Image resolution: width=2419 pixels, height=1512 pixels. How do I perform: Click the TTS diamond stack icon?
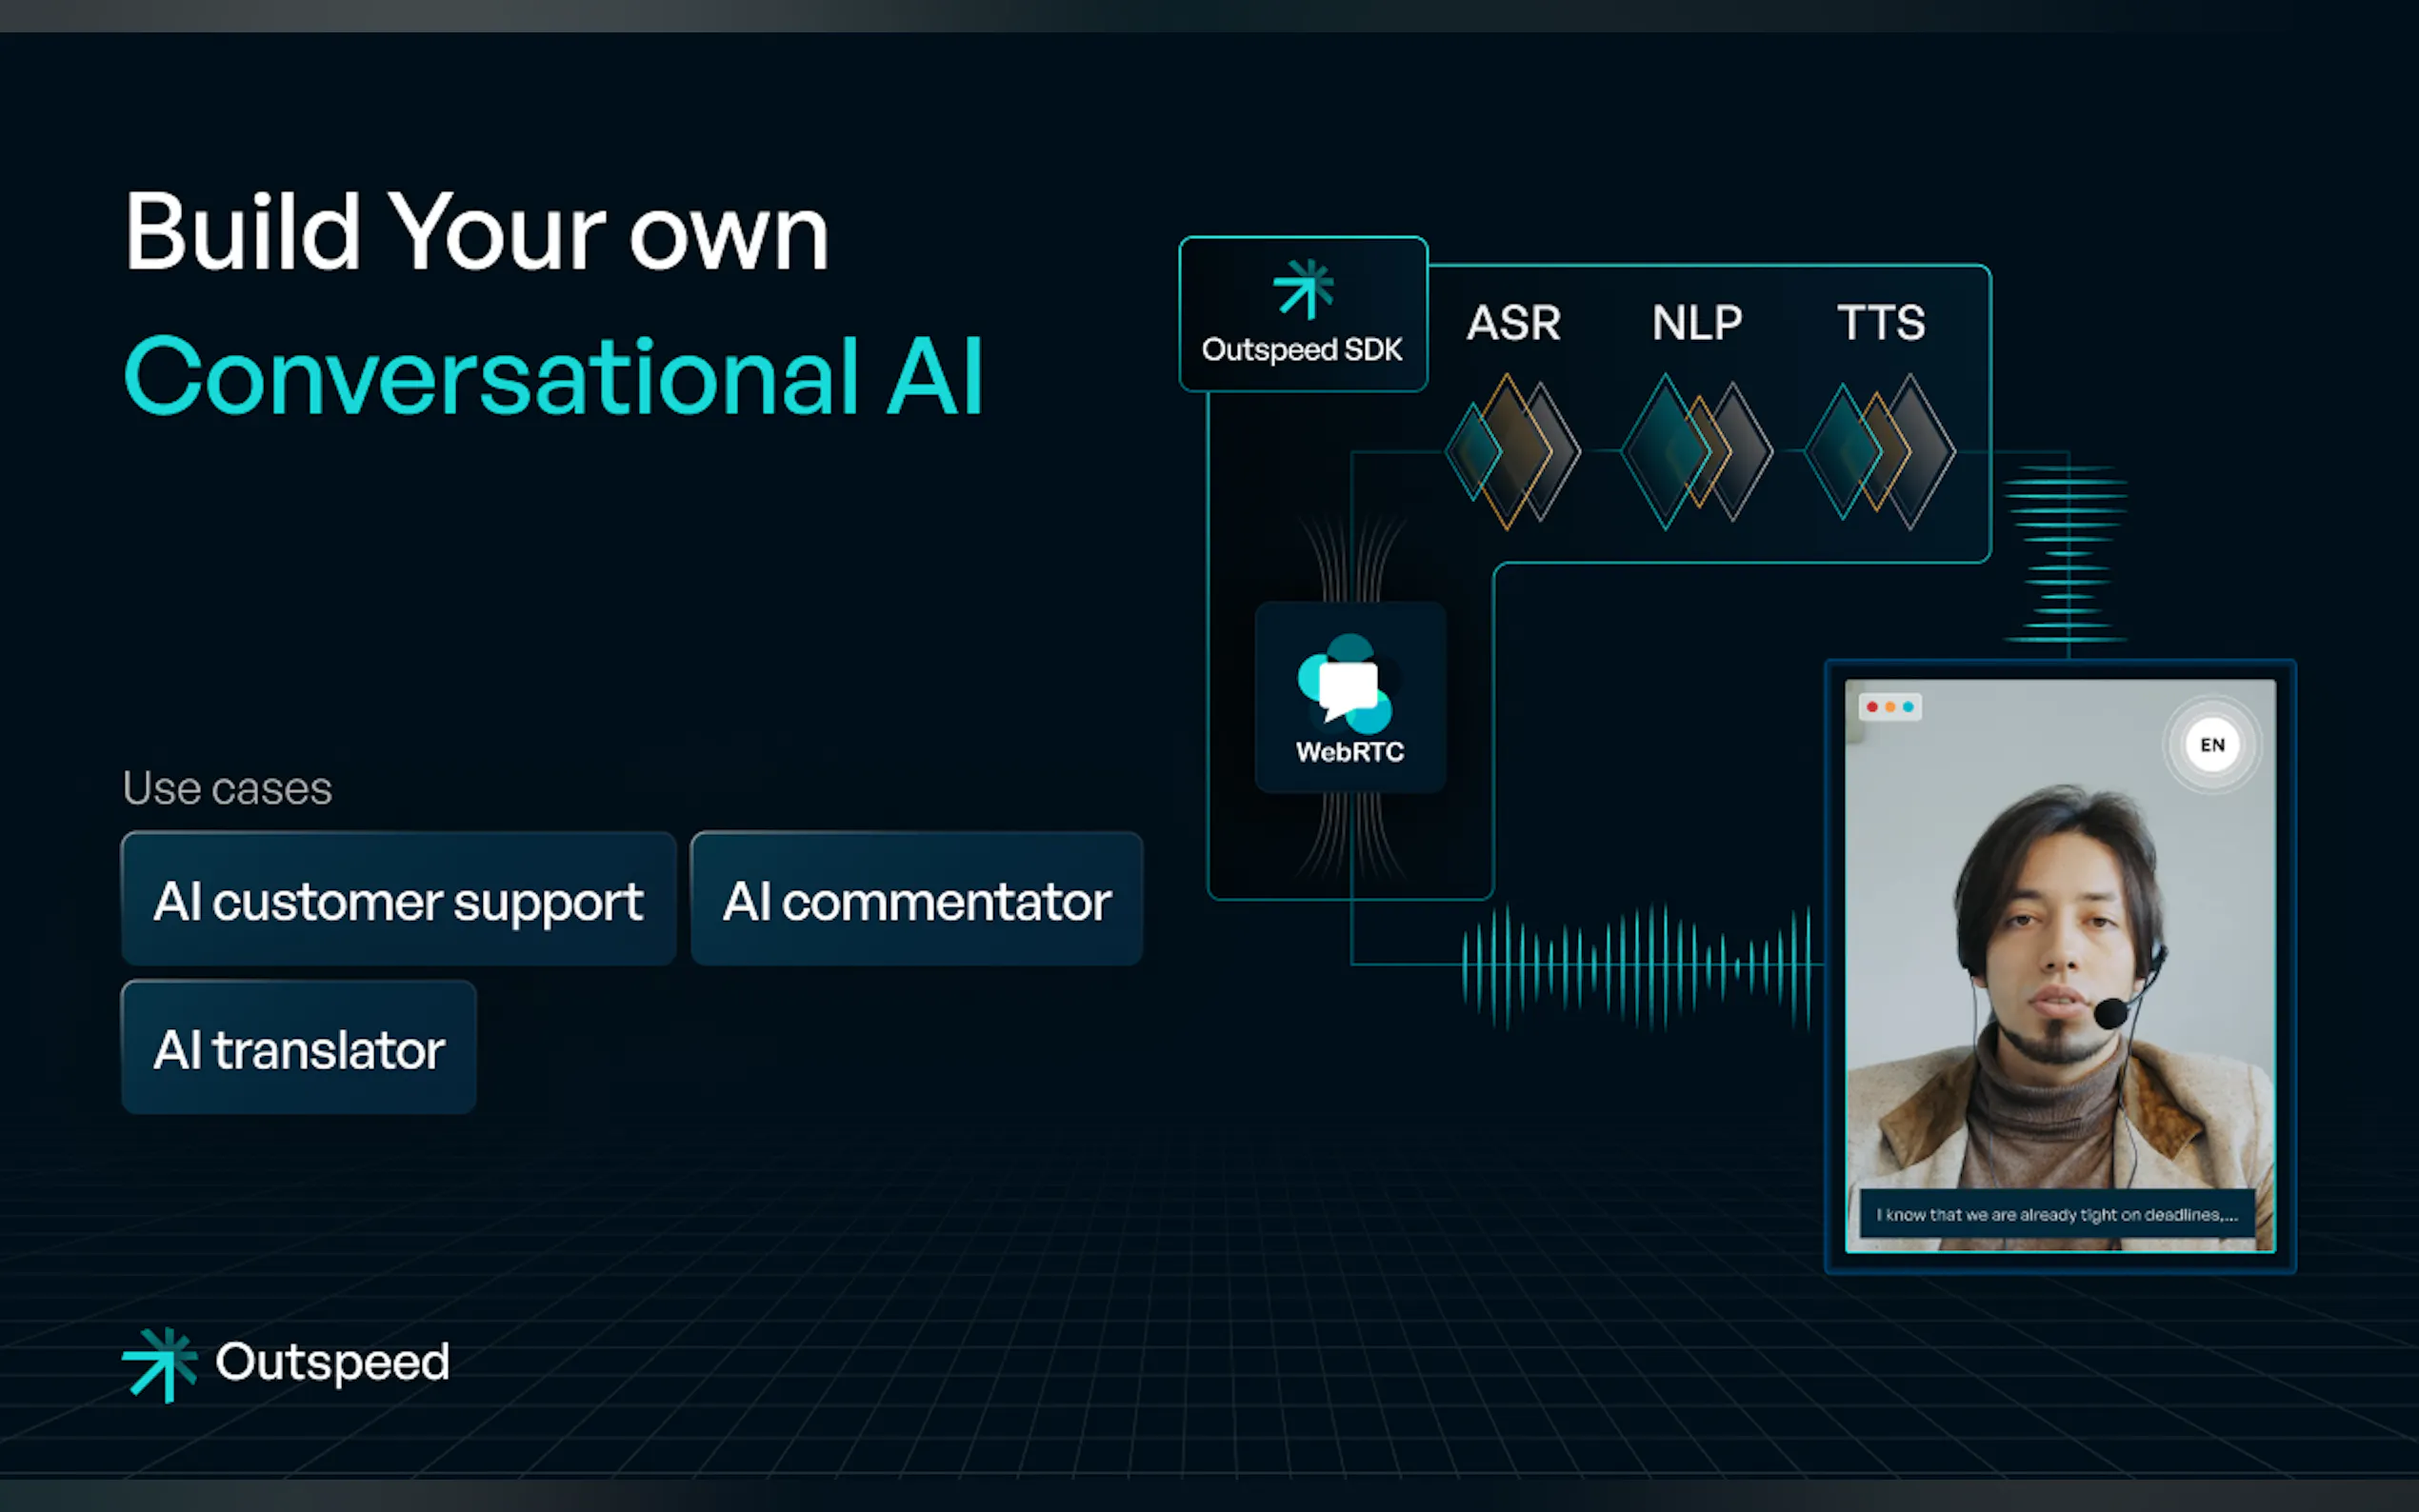[x=1879, y=451]
